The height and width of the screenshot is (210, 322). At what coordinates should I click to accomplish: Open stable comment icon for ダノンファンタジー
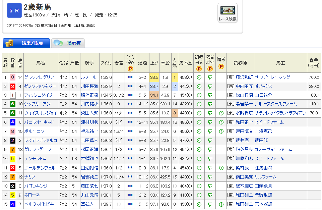(210, 87)
